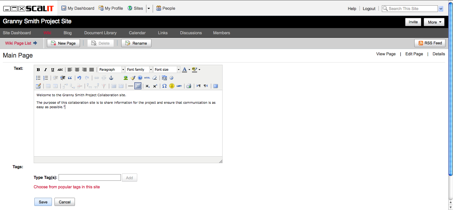Insert an emoticon smiley

click(172, 86)
